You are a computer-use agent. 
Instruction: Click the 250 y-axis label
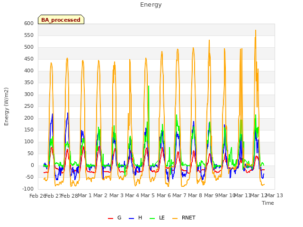coord(29,106)
